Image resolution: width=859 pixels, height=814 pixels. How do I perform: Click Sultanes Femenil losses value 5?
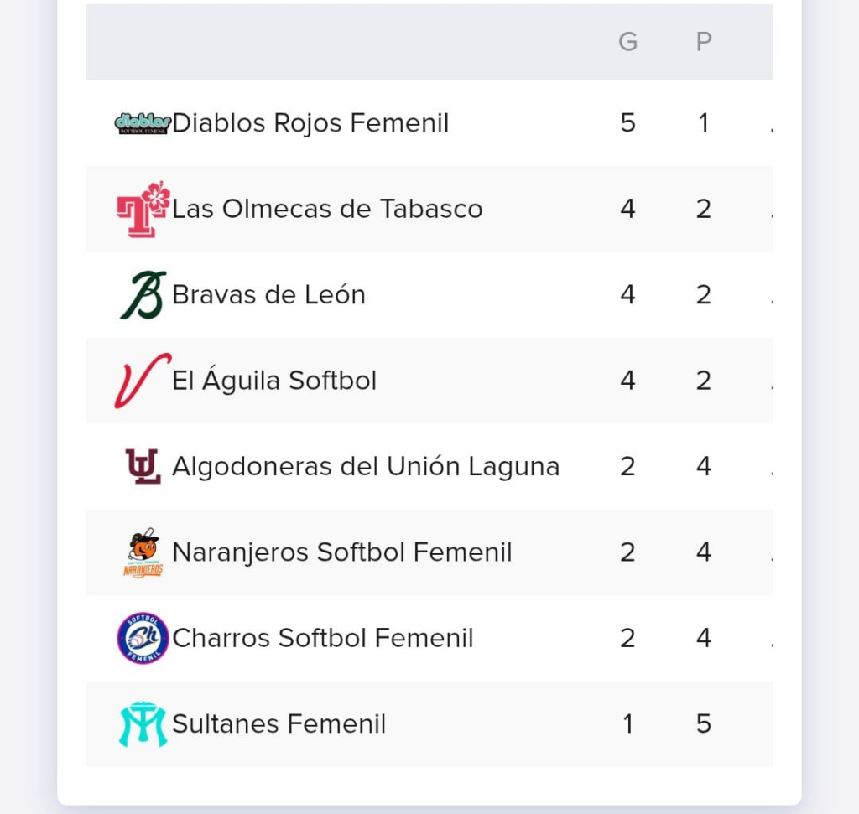(704, 724)
